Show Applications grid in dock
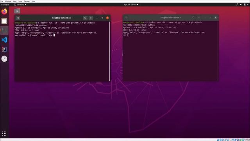 click(4, 134)
